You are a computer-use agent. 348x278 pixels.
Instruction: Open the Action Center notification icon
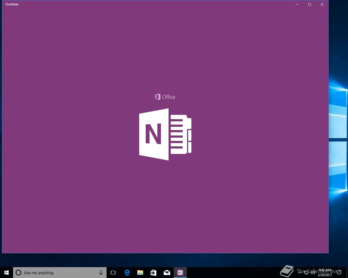click(339, 273)
